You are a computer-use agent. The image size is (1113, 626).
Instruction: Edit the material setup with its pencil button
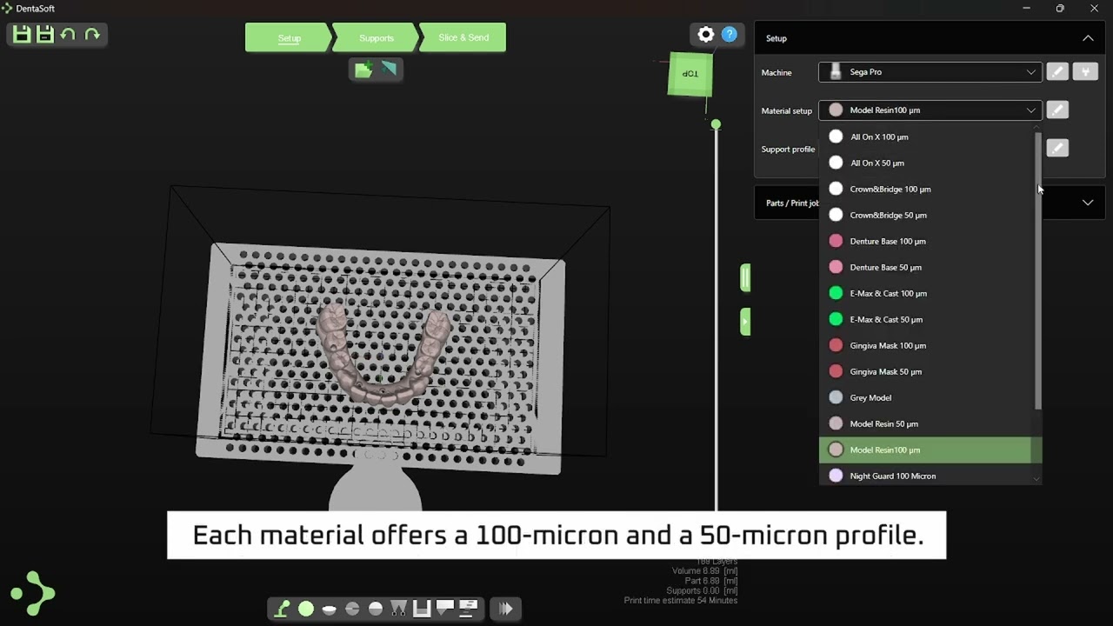[1057, 110]
